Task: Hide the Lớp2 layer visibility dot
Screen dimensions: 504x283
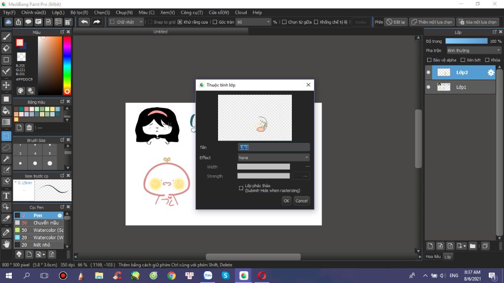Action: pos(428,73)
